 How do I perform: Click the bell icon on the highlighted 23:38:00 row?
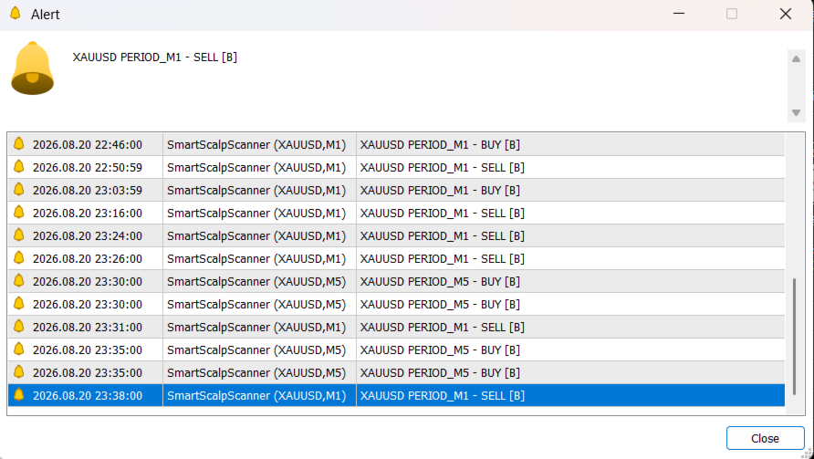[18, 395]
